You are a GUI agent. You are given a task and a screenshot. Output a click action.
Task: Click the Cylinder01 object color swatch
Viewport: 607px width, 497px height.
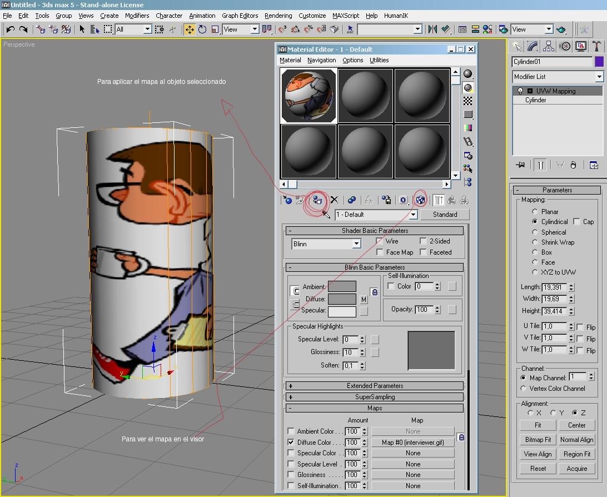point(599,62)
